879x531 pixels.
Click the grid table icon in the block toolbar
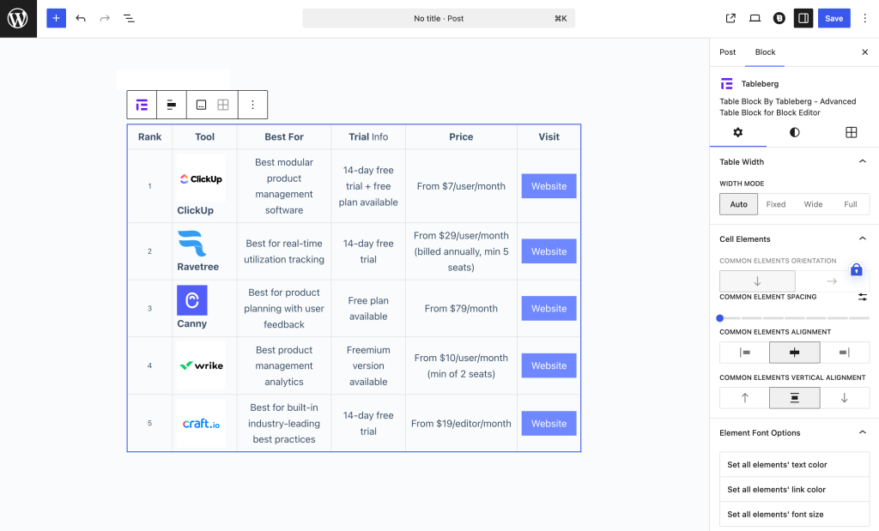(x=223, y=105)
